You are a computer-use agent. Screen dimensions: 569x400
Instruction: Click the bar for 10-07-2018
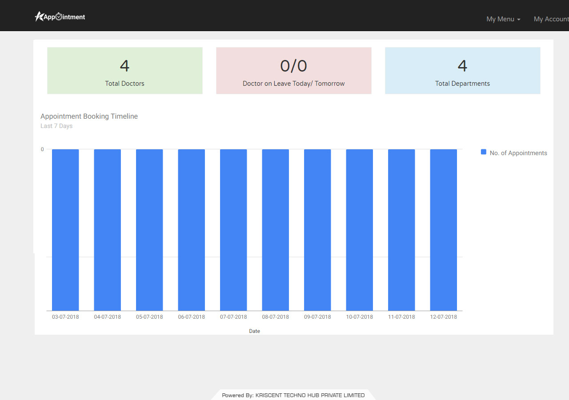click(360, 230)
